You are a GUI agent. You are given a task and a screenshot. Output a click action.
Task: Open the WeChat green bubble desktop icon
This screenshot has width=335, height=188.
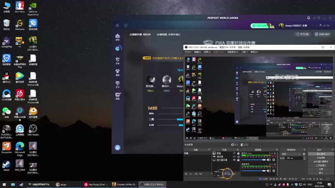(x=6, y=113)
